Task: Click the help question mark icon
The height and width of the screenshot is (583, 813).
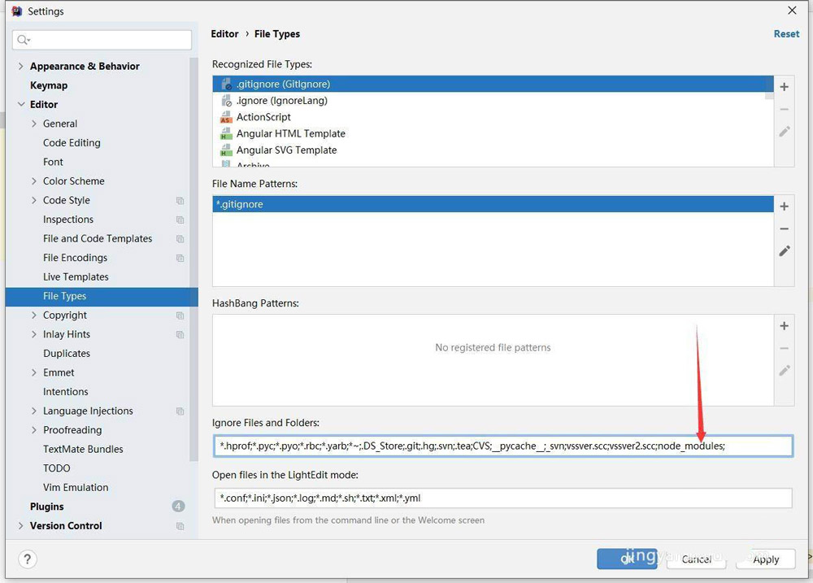Action: coord(27,559)
